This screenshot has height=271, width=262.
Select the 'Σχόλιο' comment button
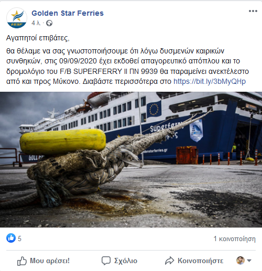pyautogui.click(x=126, y=261)
